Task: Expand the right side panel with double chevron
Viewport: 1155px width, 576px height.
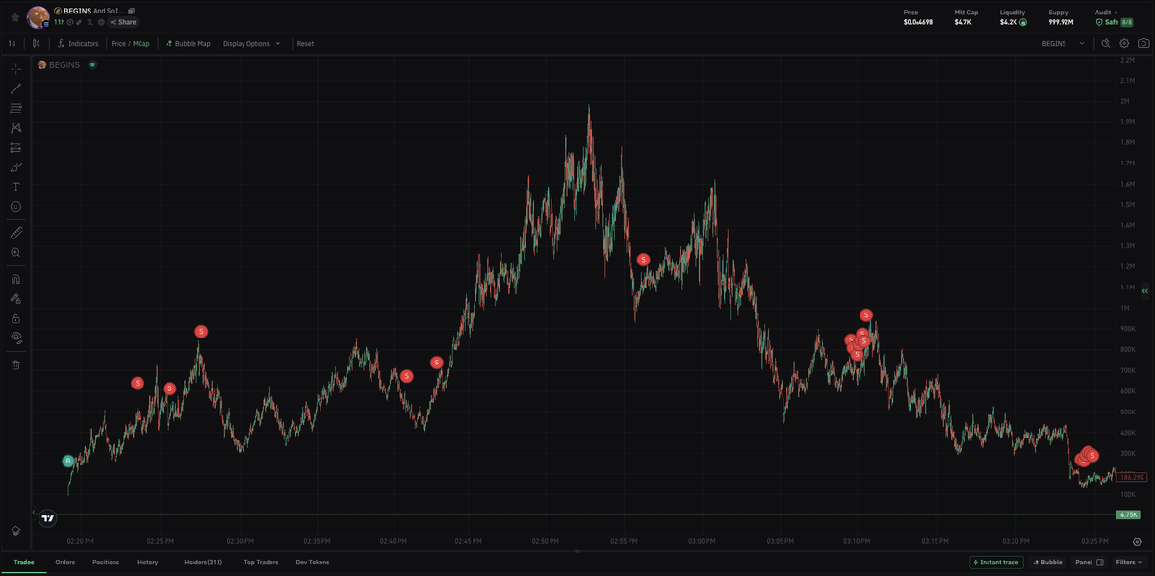Action: 1145,289
